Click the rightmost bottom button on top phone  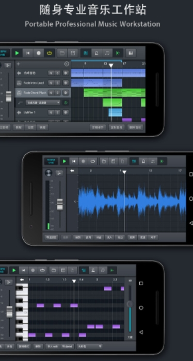pos(135,127)
